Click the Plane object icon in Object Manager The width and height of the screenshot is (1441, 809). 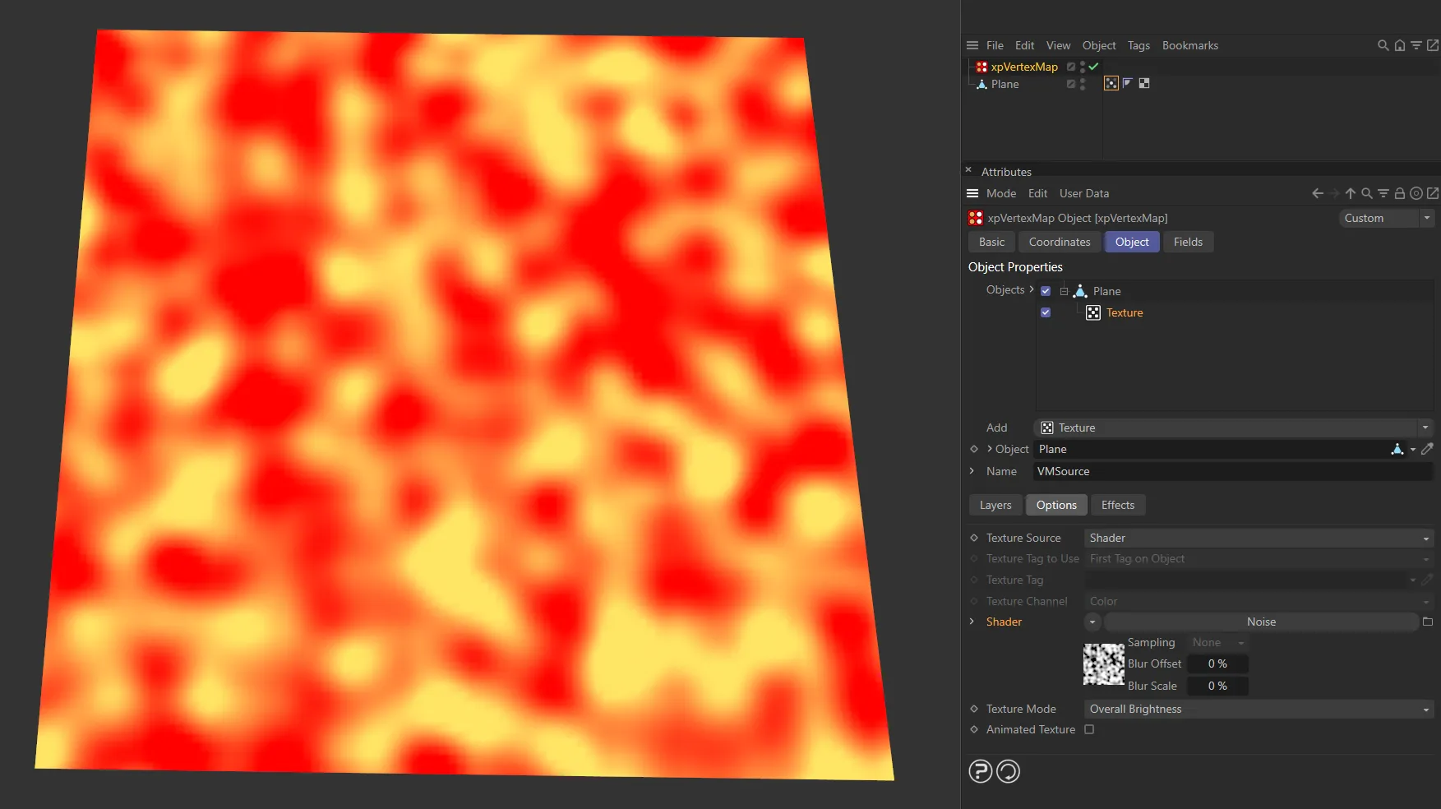(981, 84)
